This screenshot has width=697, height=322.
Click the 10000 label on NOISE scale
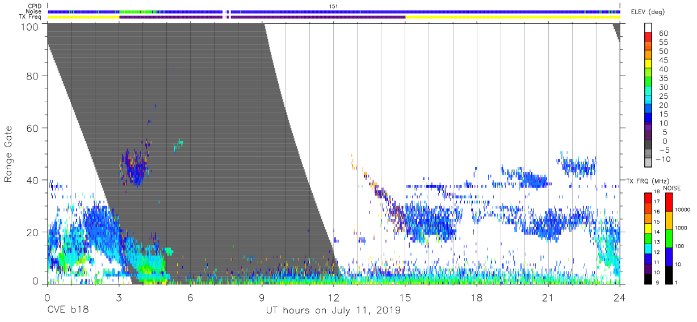coord(682,210)
